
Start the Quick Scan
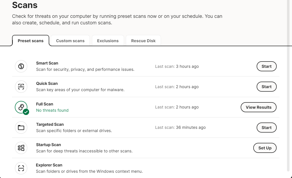coord(266,87)
